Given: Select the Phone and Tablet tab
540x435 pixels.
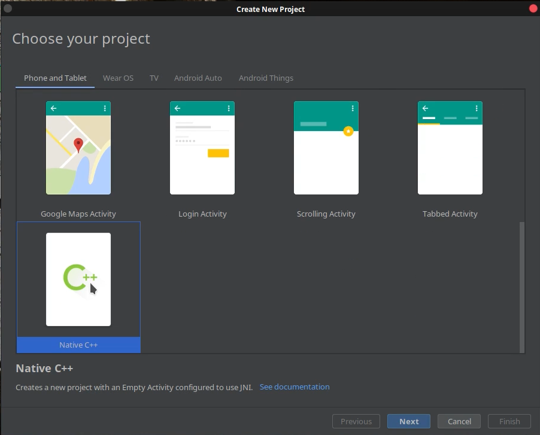Looking at the screenshot, I should 55,78.
